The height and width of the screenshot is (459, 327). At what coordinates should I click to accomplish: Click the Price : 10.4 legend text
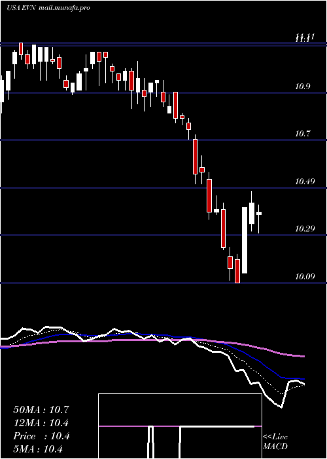[x=41, y=436]
